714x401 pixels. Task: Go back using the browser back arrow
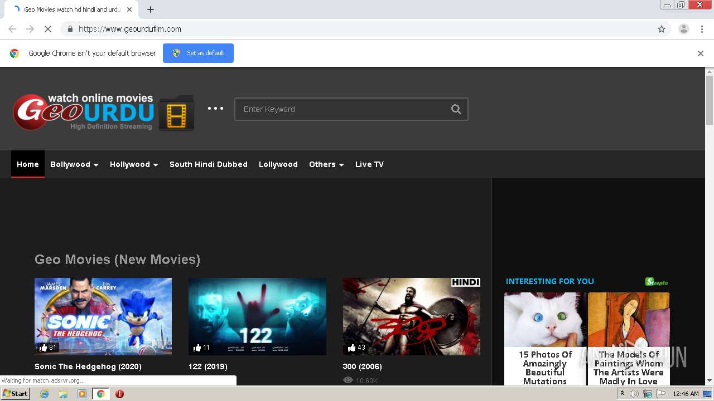pos(12,29)
